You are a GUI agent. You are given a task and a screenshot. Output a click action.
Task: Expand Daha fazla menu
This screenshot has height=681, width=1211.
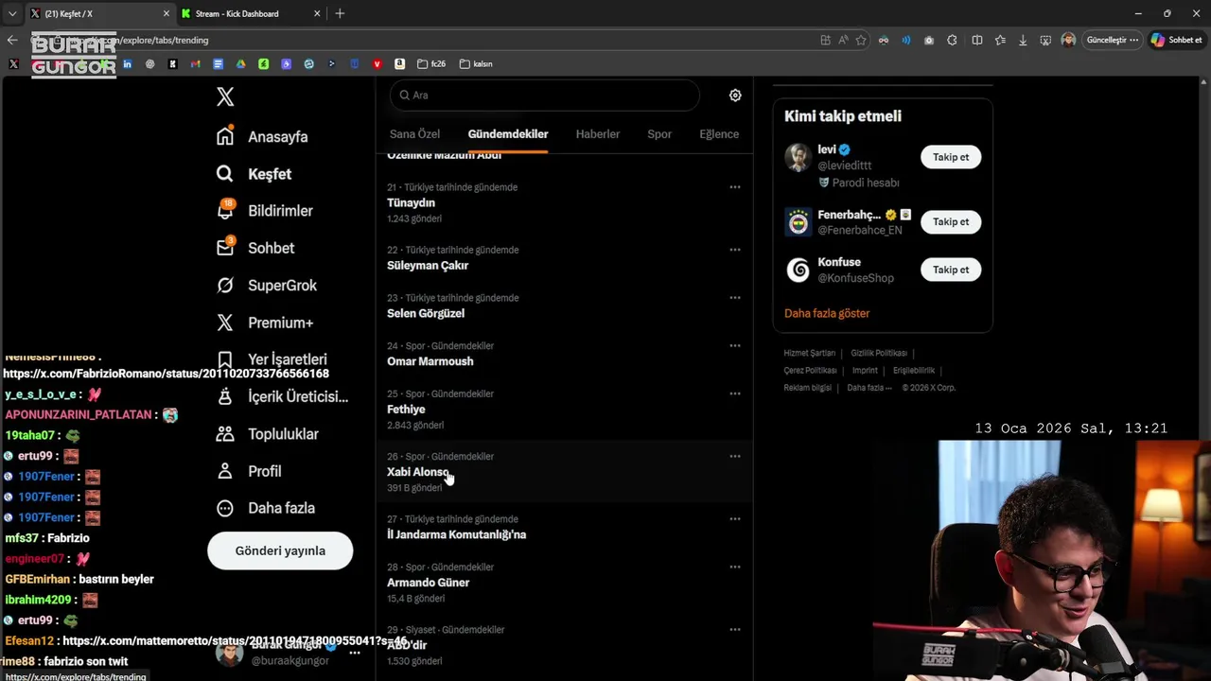266,508
